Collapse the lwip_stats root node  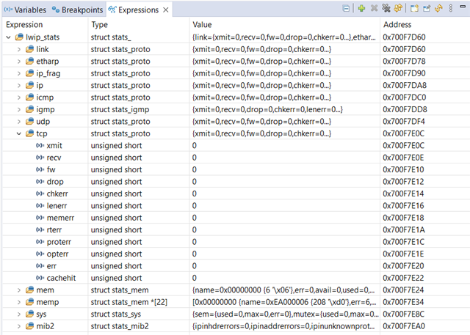[9, 37]
